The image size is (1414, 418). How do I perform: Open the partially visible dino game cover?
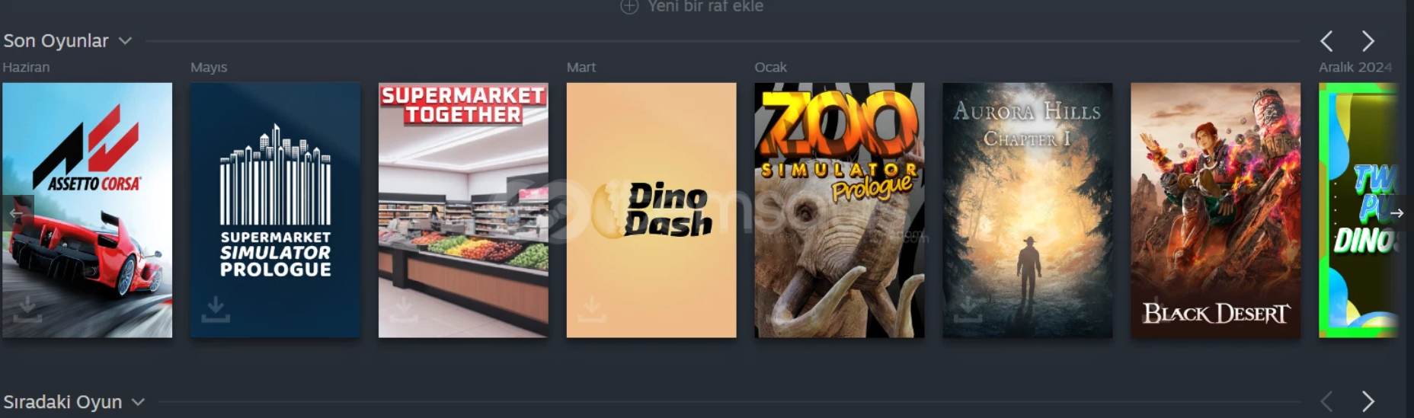(1358, 210)
